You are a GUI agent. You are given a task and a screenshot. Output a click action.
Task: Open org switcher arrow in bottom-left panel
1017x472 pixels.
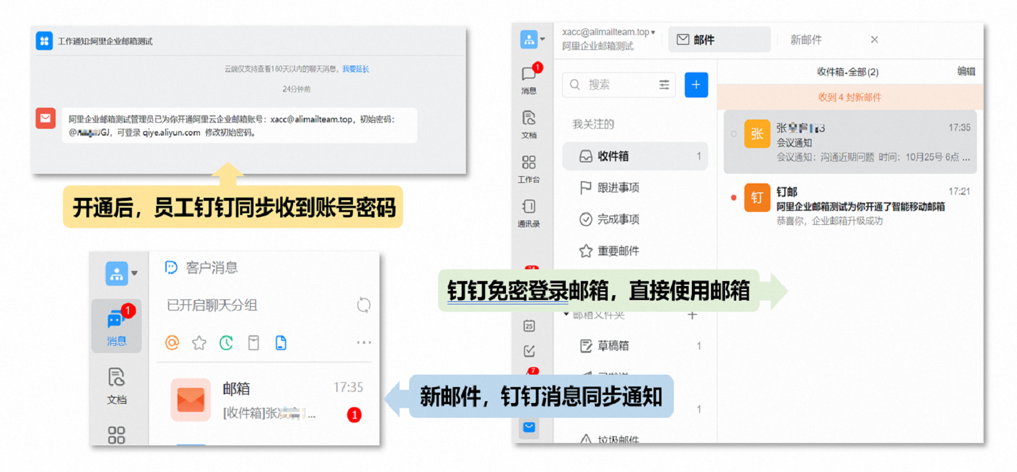coord(135,273)
